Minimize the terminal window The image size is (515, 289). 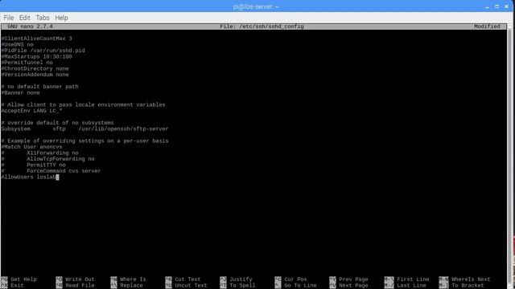(488, 6)
